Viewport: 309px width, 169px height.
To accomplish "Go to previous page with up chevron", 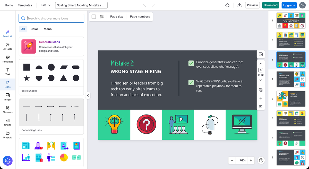I will pos(261,64).
